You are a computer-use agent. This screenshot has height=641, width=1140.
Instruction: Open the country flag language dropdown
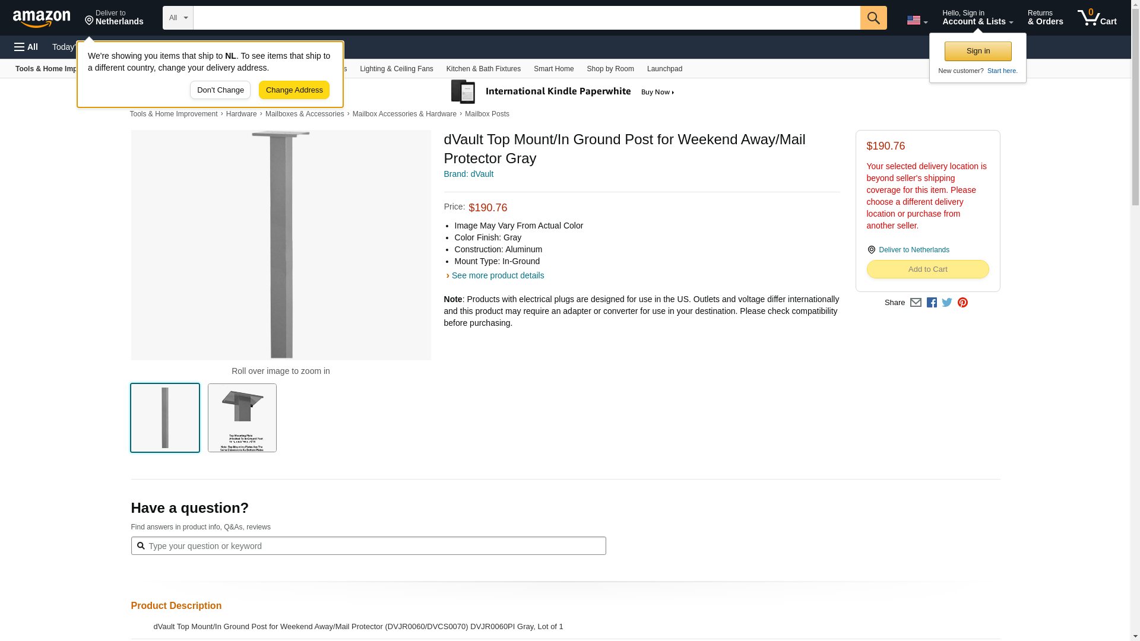pyautogui.click(x=917, y=20)
